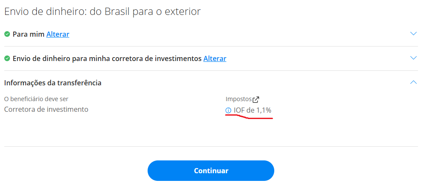427x189 pixels.
Task: Click the info icon beside IOF de 1,1%
Action: pos(228,110)
